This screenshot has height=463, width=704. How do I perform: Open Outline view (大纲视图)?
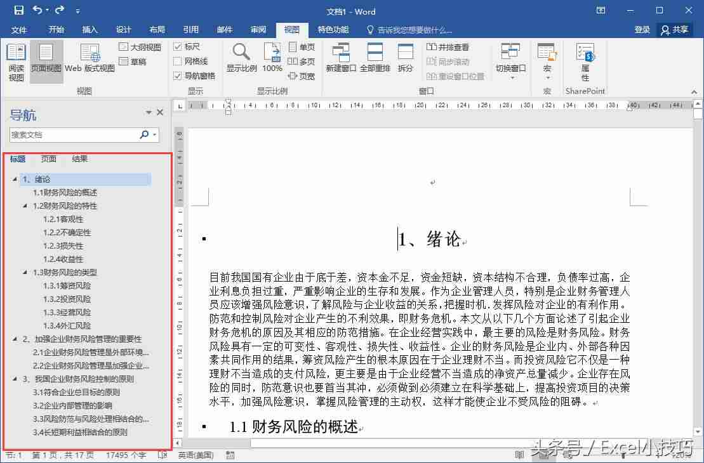[x=140, y=47]
